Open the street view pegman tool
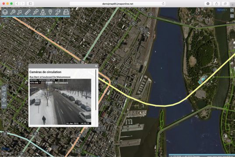 point(43,12)
